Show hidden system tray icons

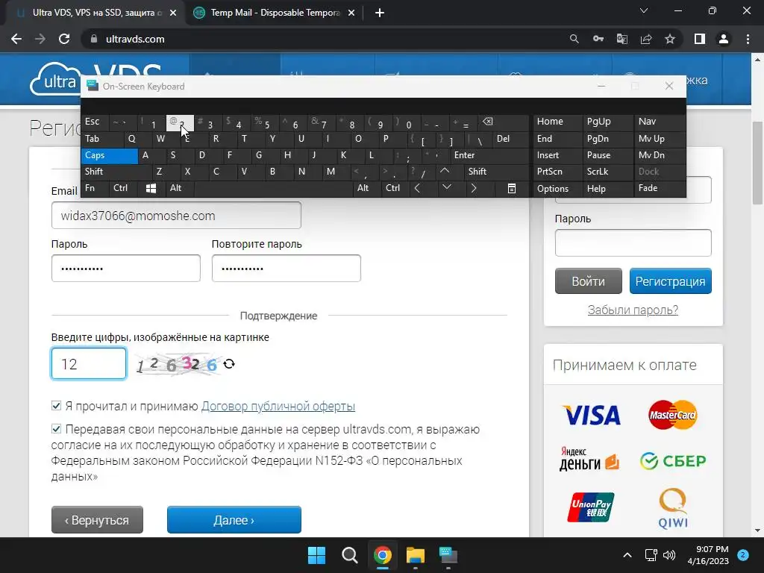(627, 555)
